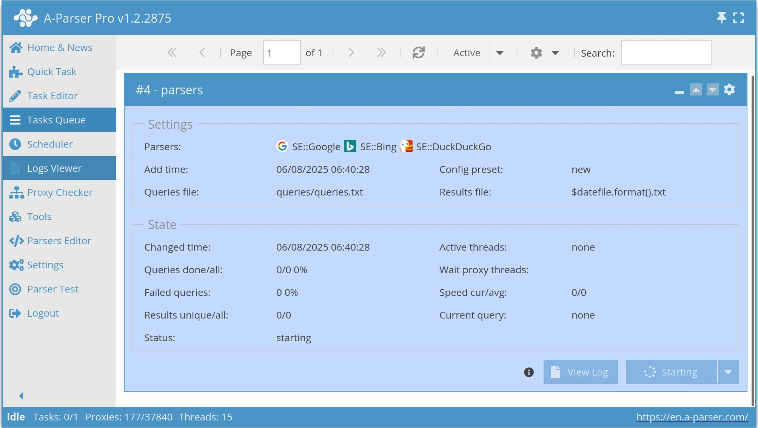Open the Active status filter dropdown
The image size is (758, 428).
[x=501, y=52]
